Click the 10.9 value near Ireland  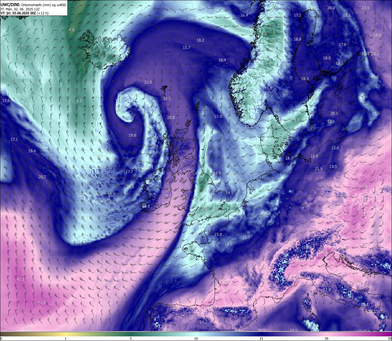pyautogui.click(x=146, y=206)
